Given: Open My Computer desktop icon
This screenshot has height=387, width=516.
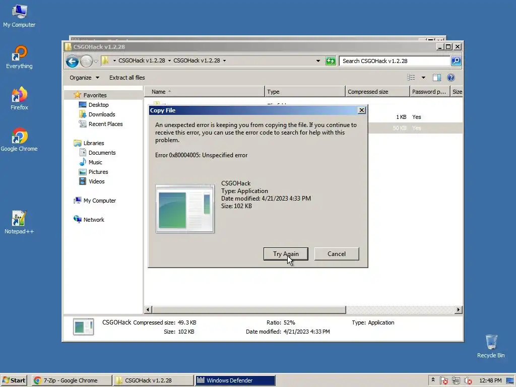Looking at the screenshot, I should click(x=19, y=16).
